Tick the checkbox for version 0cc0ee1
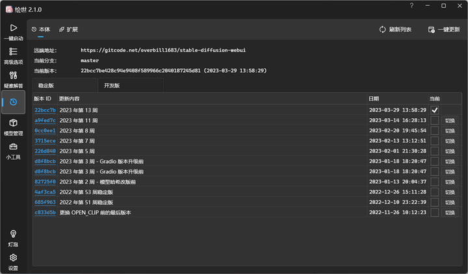Screen dimensions: 468x274 [435, 131]
